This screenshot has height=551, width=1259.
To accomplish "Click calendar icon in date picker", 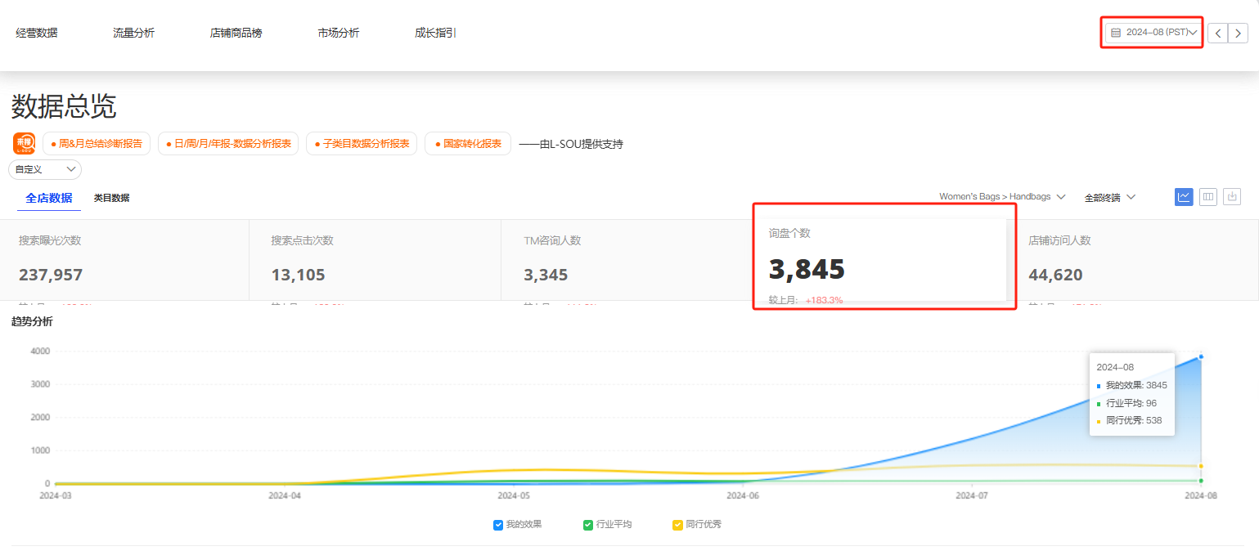I will point(1116,33).
